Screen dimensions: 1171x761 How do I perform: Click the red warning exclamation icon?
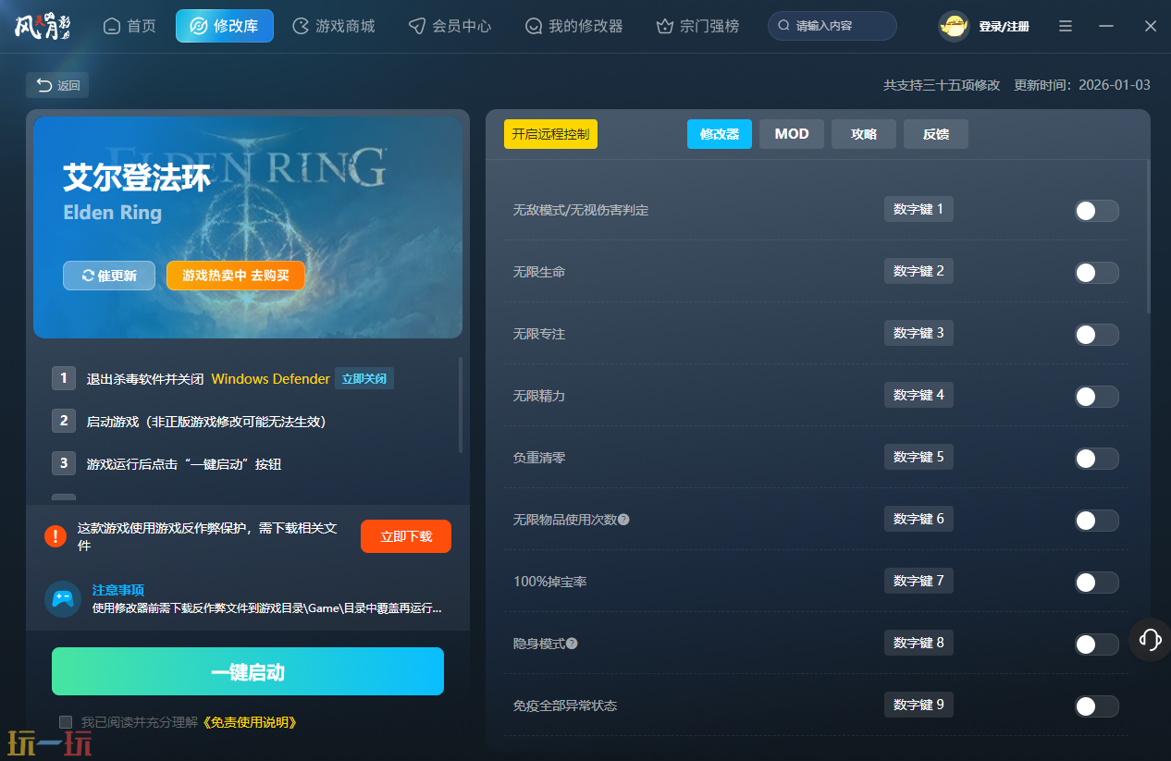click(x=55, y=535)
